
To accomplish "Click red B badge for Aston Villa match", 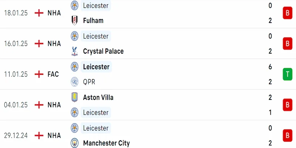I will [287, 105].
